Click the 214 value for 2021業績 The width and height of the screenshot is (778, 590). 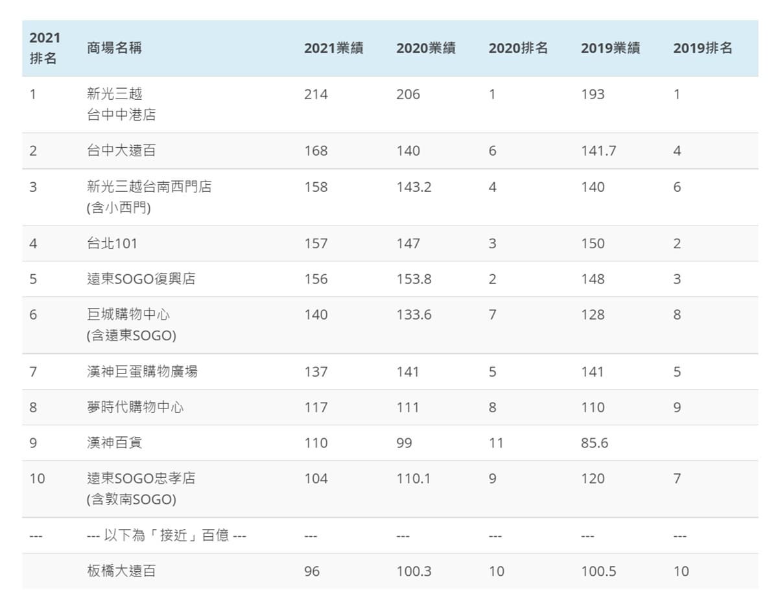(316, 94)
